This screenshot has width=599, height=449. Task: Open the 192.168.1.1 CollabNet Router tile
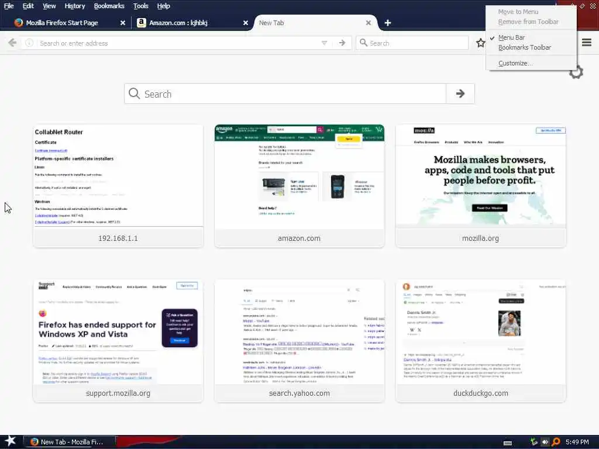point(118,186)
